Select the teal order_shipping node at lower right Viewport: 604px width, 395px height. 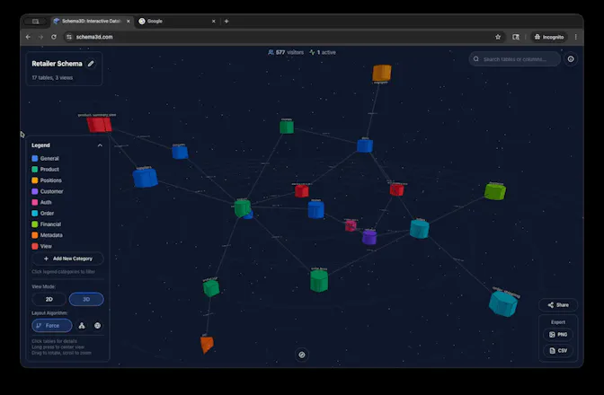503,303
